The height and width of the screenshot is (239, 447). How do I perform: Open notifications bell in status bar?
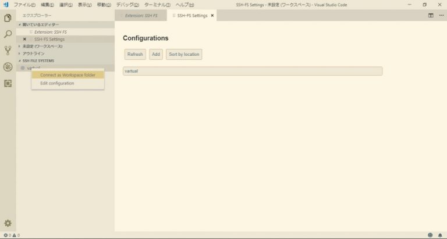[x=440, y=235]
